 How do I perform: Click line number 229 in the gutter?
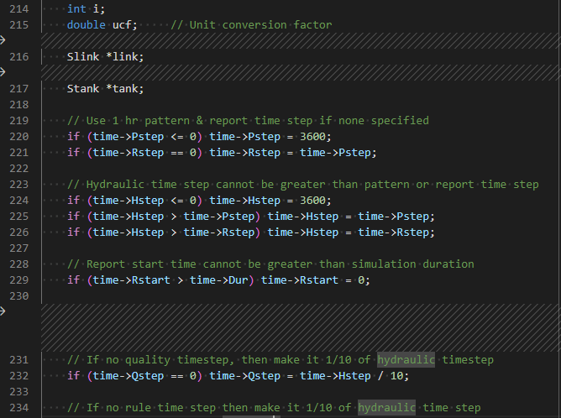19,280
